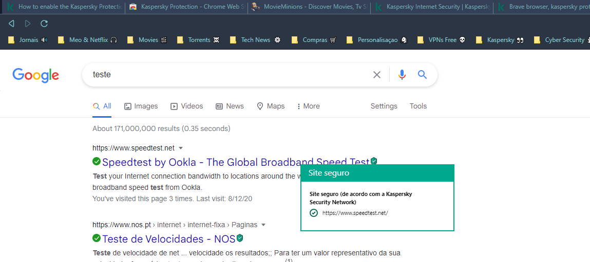Click green check icon before Speedtest result
Viewport: 590px width, 262px height.
tap(97, 161)
